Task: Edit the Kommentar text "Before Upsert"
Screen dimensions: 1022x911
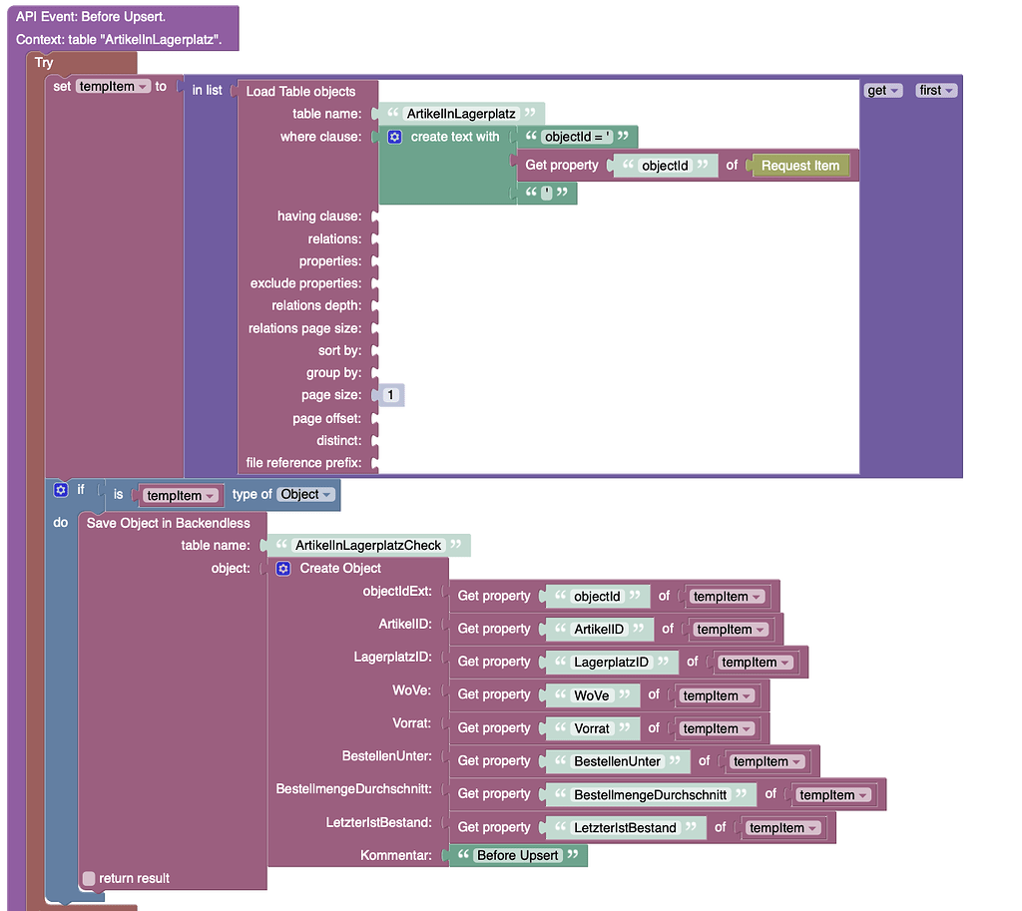Action: pos(518,855)
